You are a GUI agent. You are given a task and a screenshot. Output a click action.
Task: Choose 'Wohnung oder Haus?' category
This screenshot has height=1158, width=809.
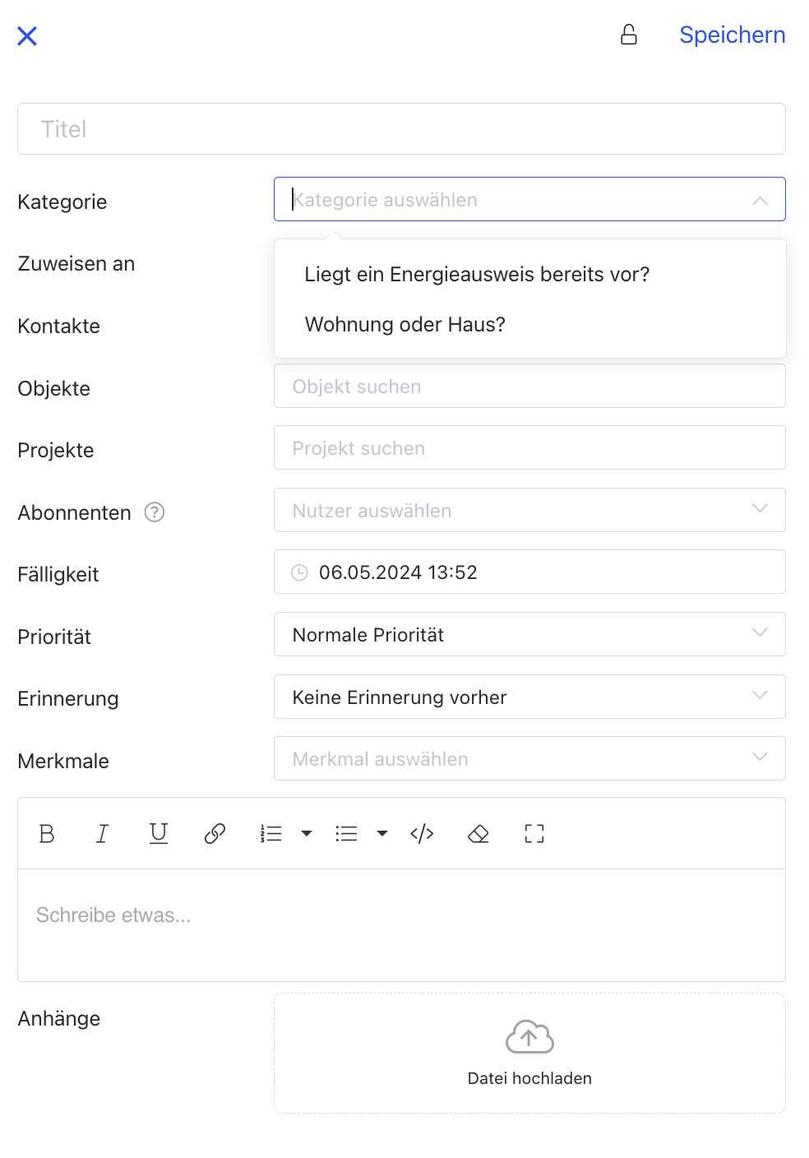point(405,325)
